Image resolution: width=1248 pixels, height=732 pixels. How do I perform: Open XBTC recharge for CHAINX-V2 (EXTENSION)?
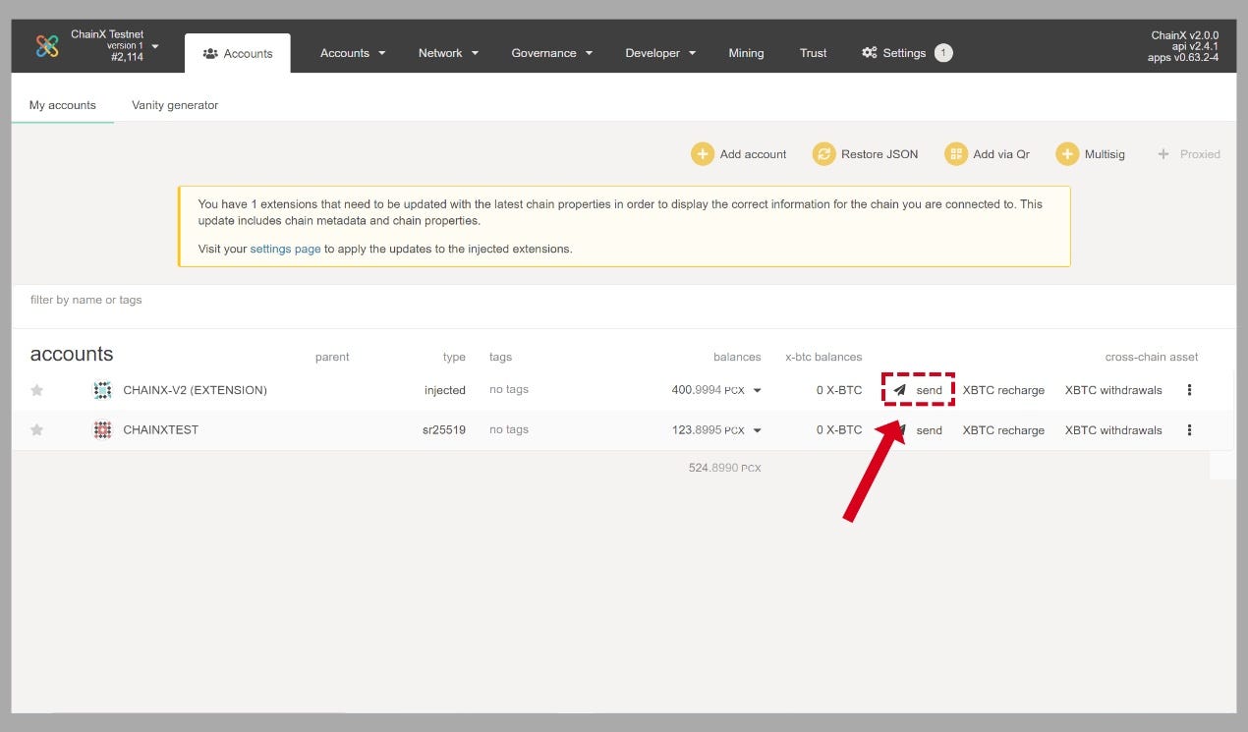(1003, 390)
